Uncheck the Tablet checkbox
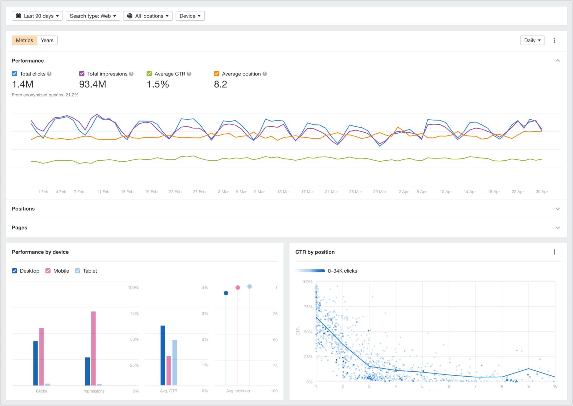The width and height of the screenshot is (573, 406). (x=78, y=271)
